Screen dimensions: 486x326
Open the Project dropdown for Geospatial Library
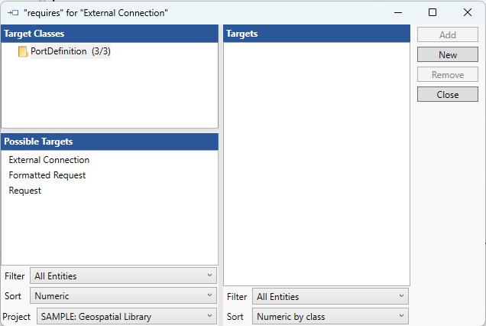coord(127,316)
